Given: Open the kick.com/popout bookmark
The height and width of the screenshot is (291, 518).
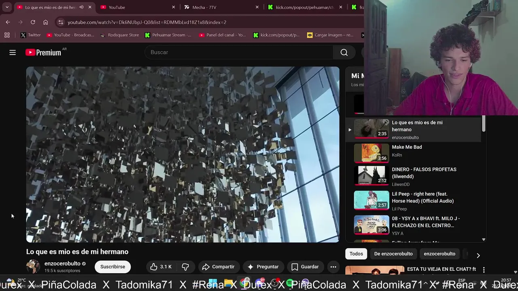Looking at the screenshot, I should tap(276, 35).
